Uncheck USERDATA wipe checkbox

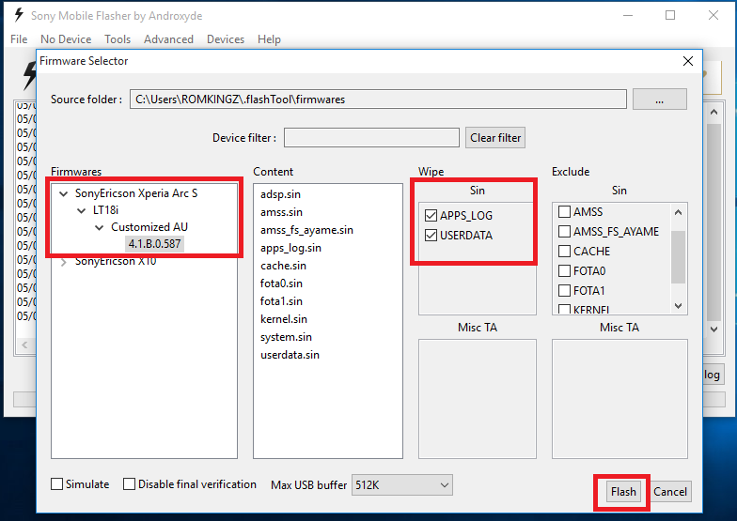pos(431,235)
